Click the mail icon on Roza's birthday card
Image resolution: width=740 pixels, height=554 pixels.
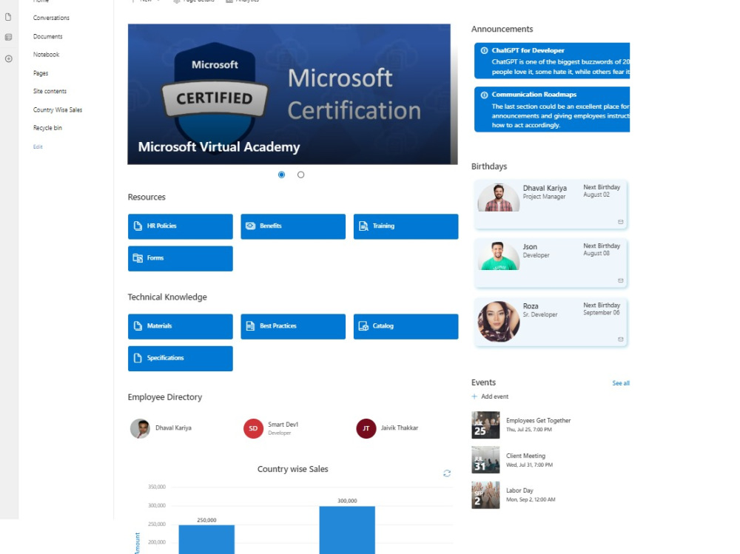[x=621, y=340]
